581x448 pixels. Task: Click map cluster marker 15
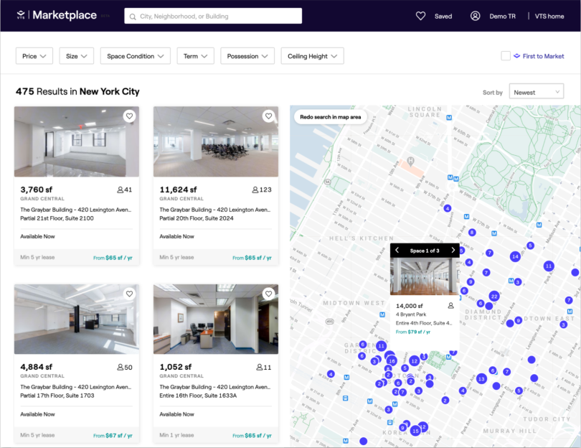(x=415, y=431)
